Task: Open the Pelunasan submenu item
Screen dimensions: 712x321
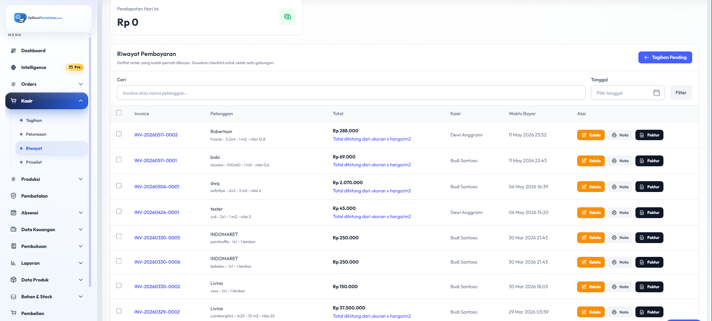Action: click(x=52, y=134)
